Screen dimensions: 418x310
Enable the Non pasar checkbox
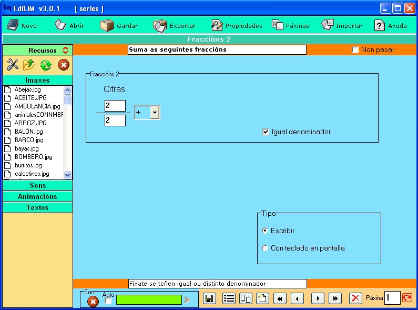355,50
